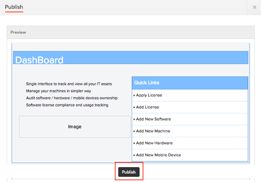
Task: Select the Image placeholder box
Action: 75,126
